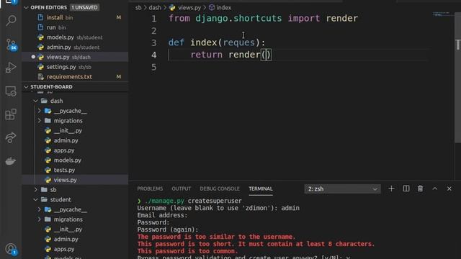Screen dimensions: 461x259
Task: Select the 2: zsh terminal dropdown
Action: (343, 188)
